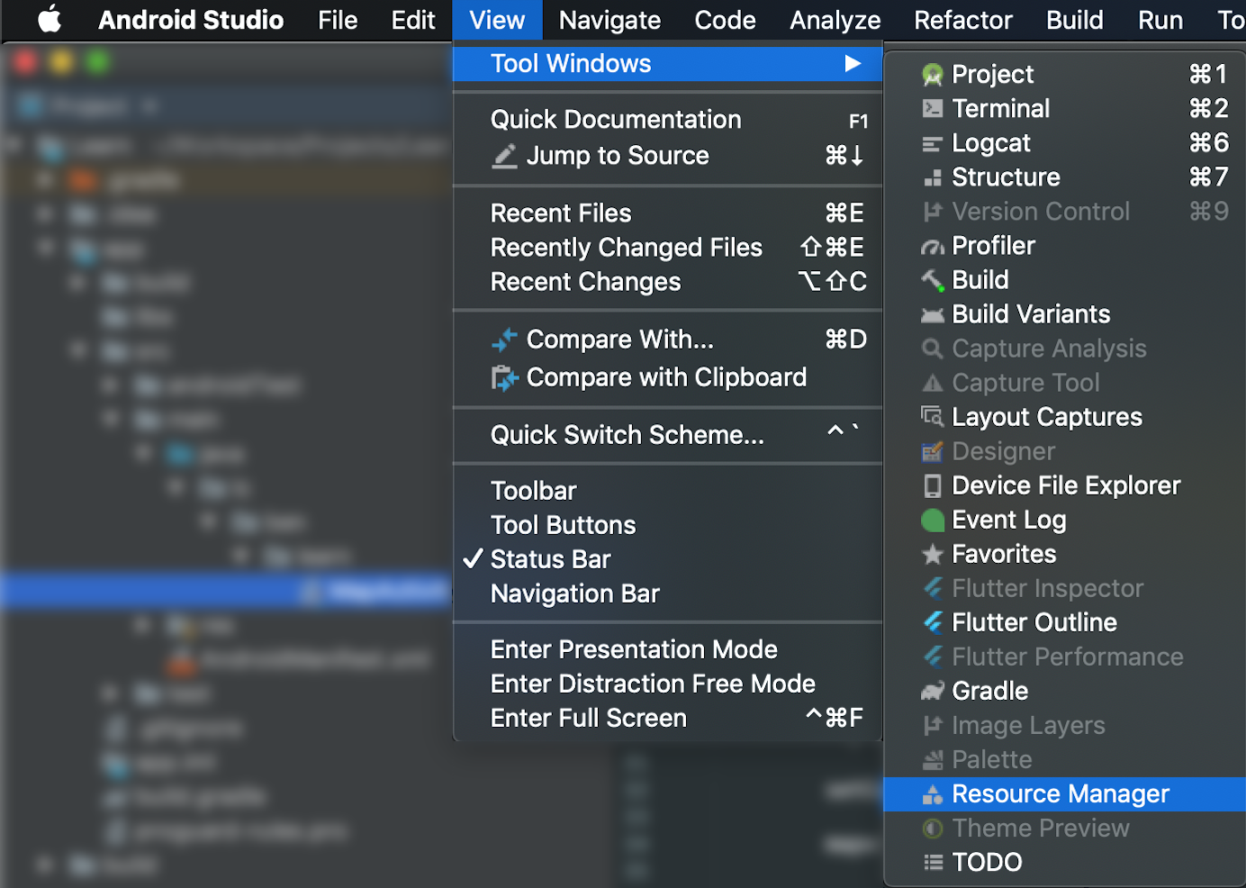The width and height of the screenshot is (1246, 888).
Task: Open the Terminal tool window entry
Action: (x=1065, y=109)
